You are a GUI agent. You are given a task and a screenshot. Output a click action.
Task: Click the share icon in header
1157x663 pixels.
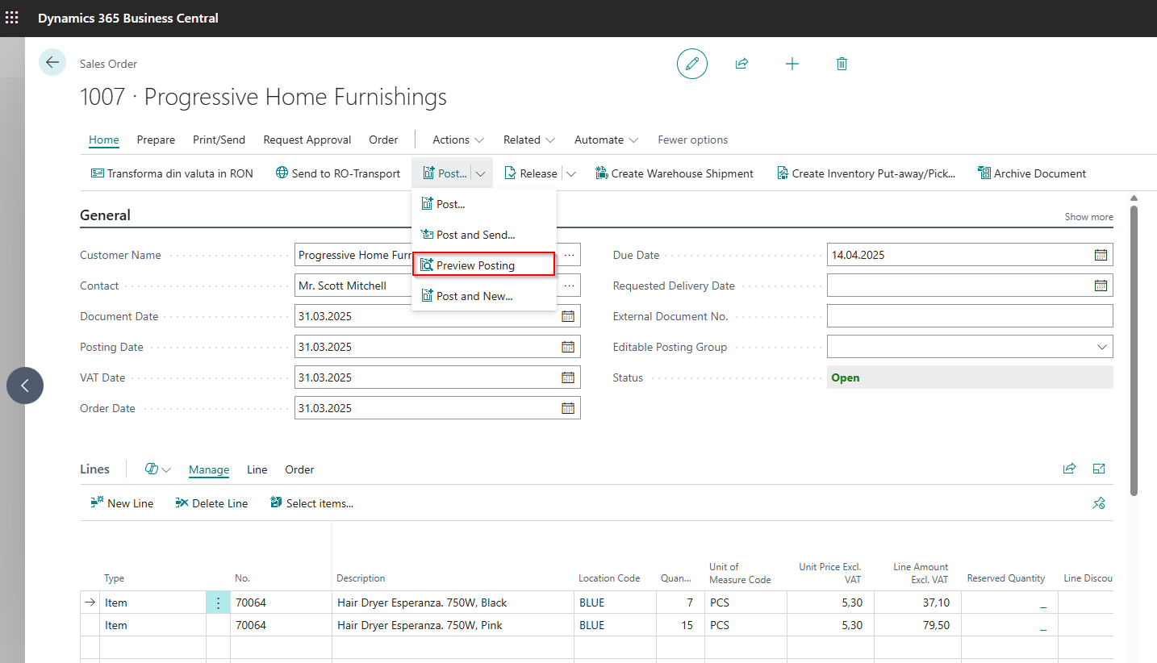742,64
